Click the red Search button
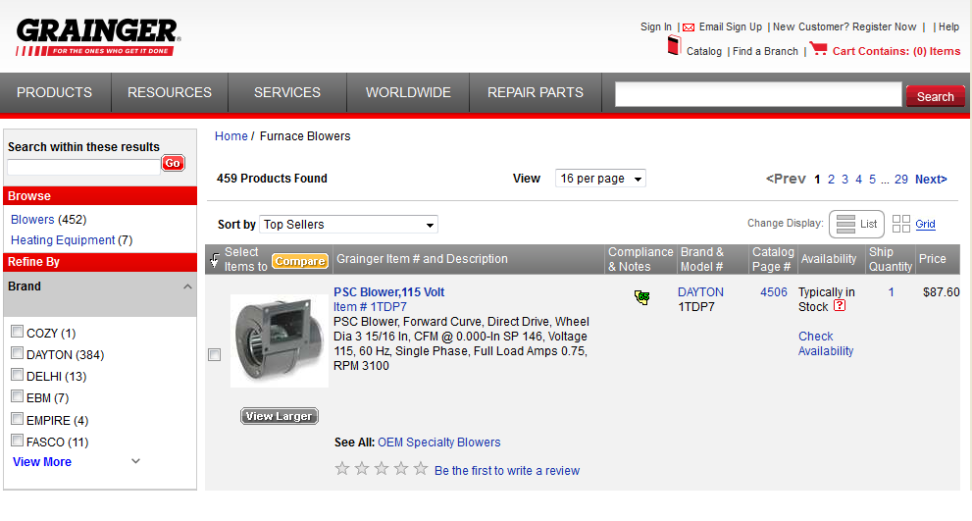 click(936, 97)
